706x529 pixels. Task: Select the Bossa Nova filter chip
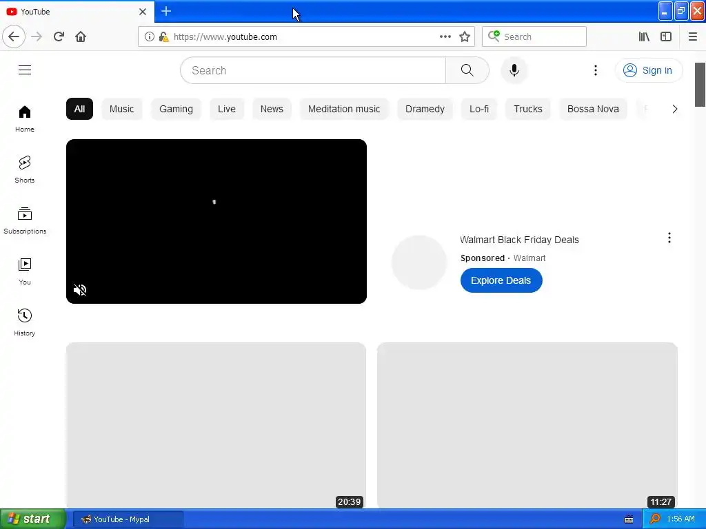(x=593, y=109)
